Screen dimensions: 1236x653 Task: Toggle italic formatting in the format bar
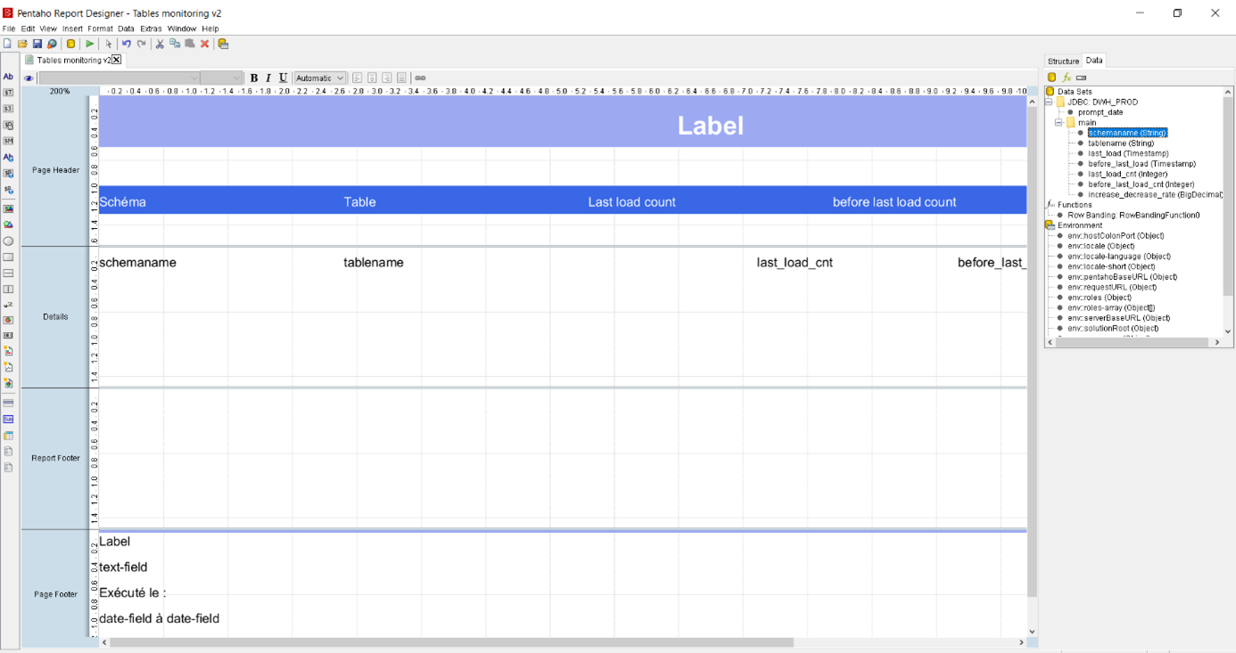268,78
